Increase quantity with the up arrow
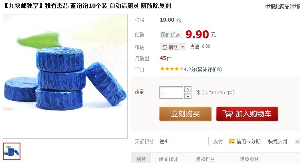300x163 pixels. (188, 89)
